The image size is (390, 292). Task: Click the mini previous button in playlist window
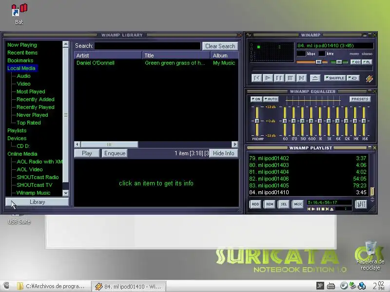(309, 209)
